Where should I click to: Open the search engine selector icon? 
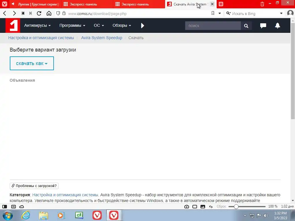pos(228,13)
